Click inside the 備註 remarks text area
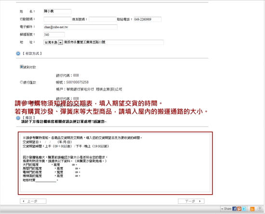 pyautogui.click(x=115, y=163)
